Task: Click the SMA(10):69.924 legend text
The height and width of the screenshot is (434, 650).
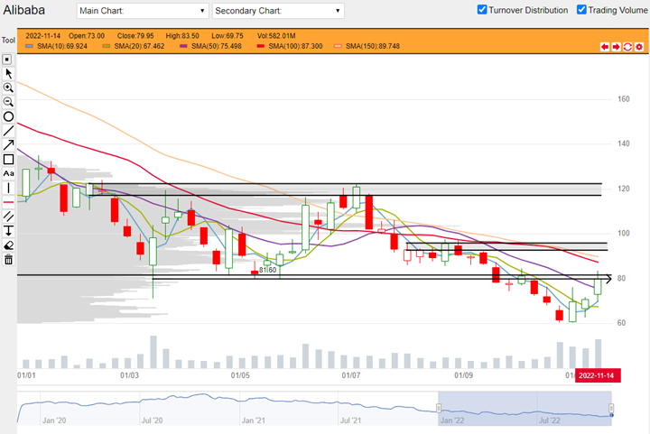Action: [x=62, y=46]
